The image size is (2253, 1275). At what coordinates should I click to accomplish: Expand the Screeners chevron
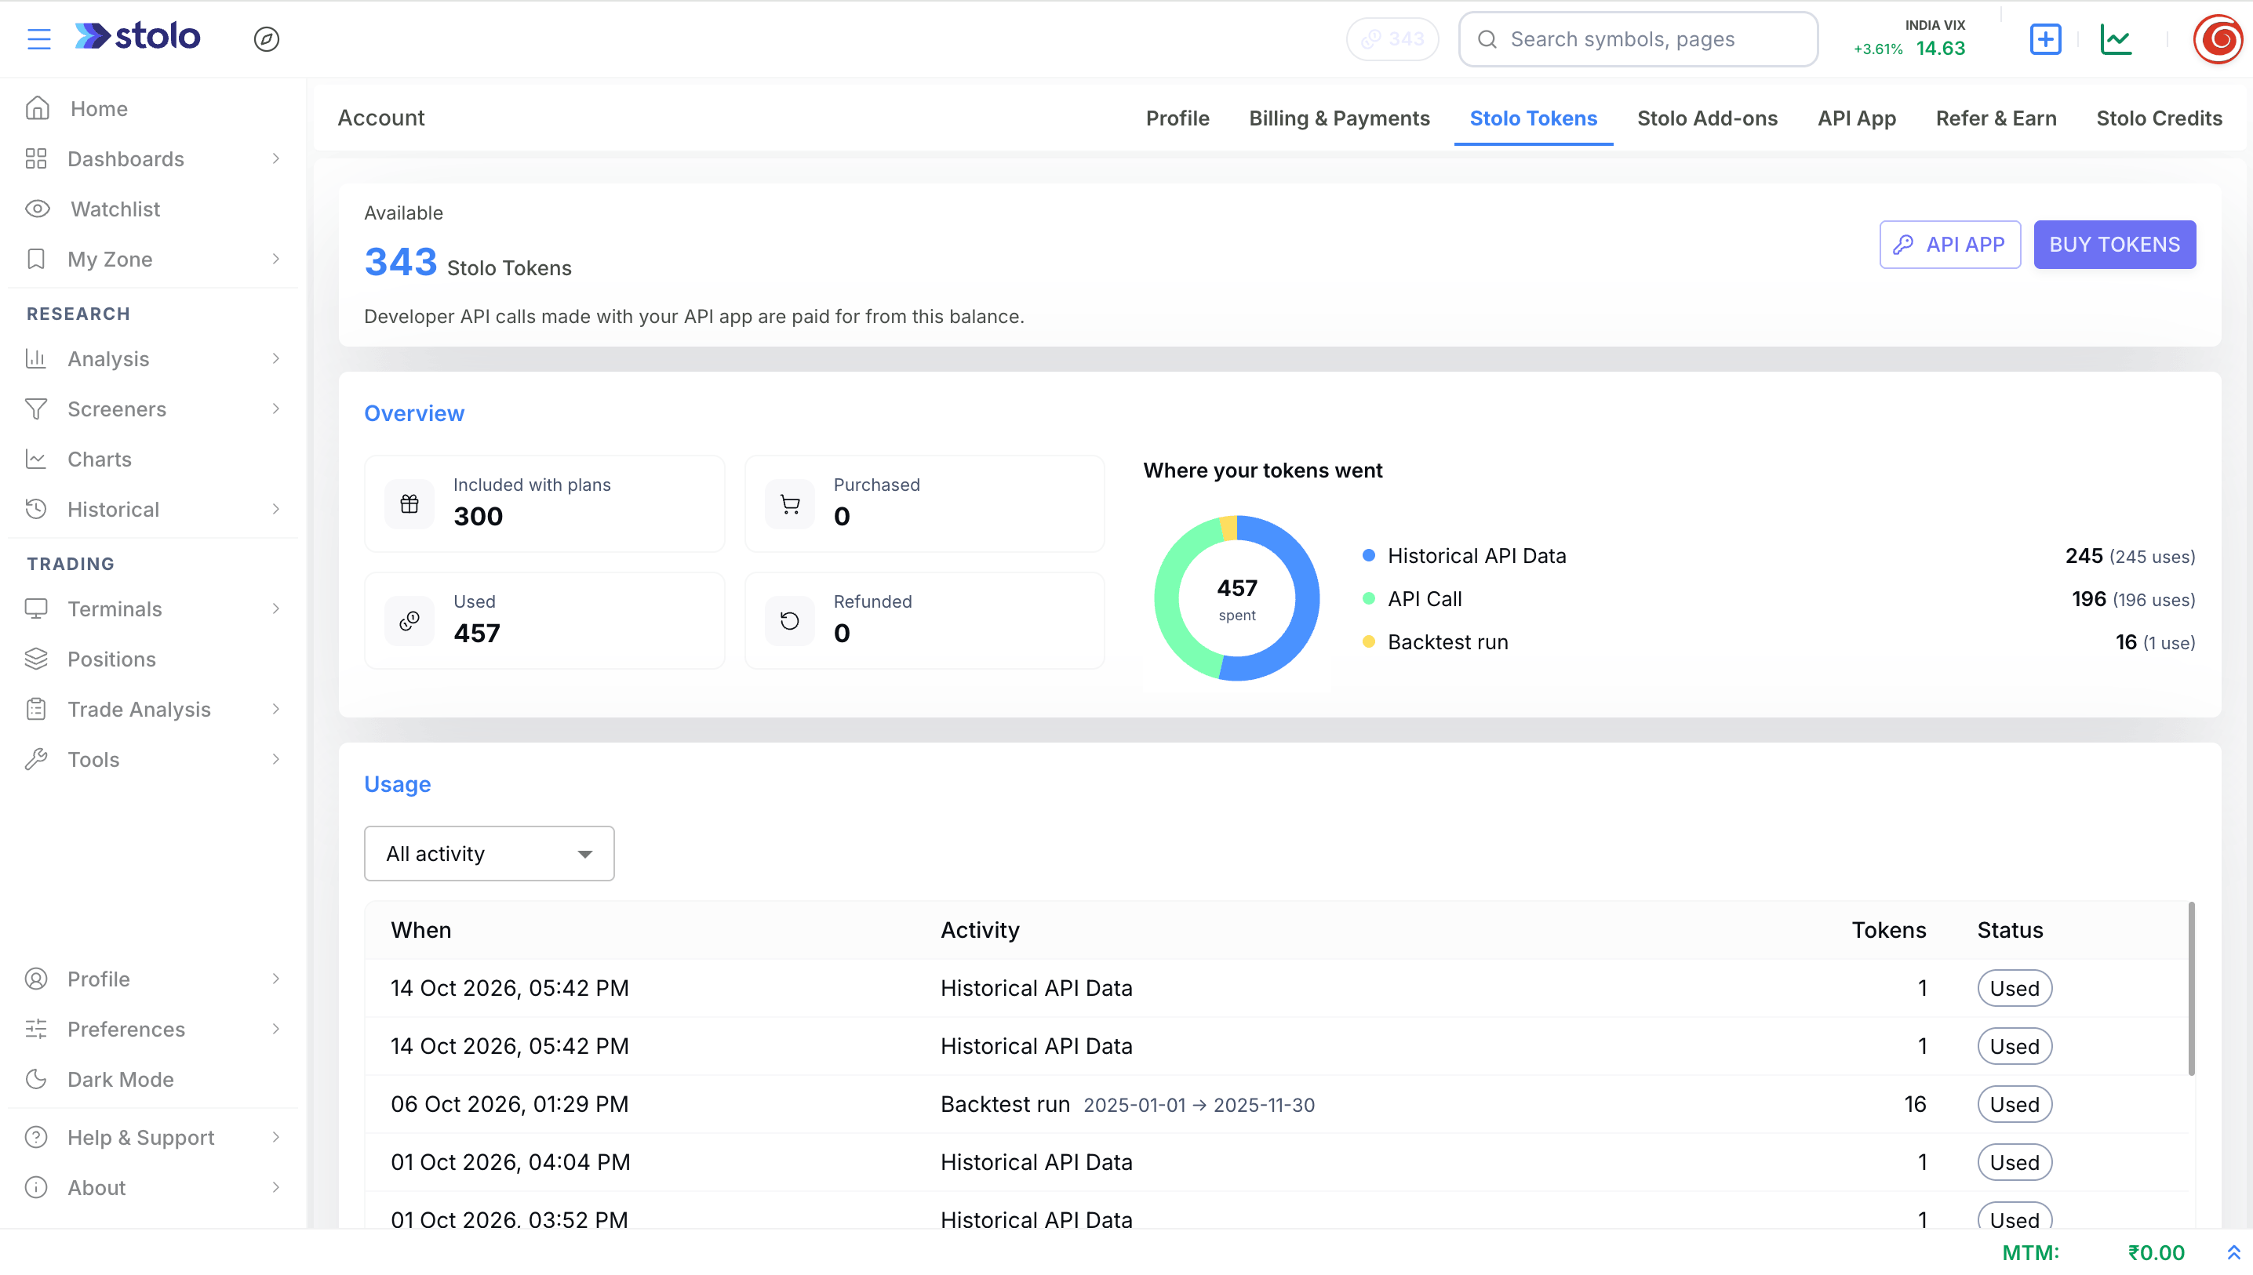(276, 409)
